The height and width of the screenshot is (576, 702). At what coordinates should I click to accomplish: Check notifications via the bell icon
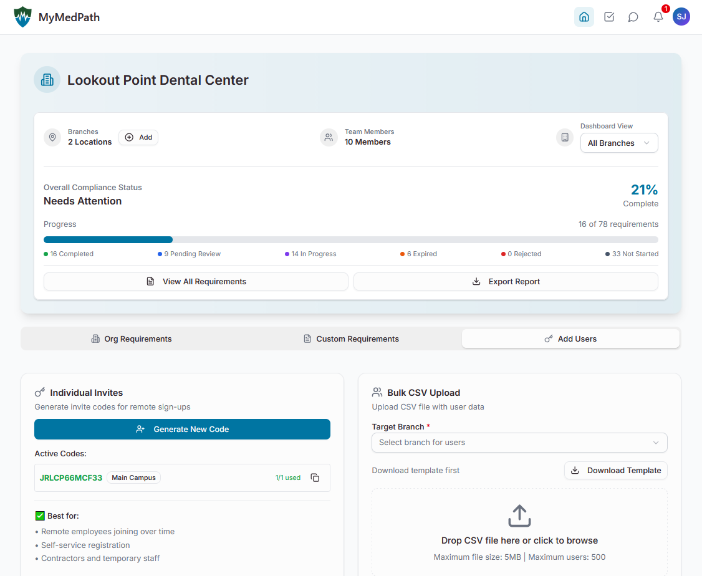[658, 17]
